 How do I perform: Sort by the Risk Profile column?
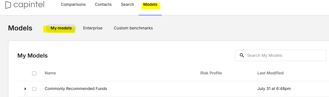(211, 73)
